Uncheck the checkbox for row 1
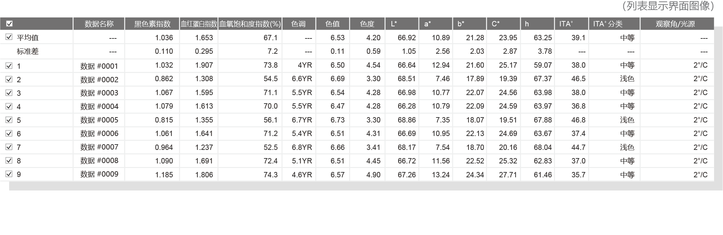 [9, 66]
